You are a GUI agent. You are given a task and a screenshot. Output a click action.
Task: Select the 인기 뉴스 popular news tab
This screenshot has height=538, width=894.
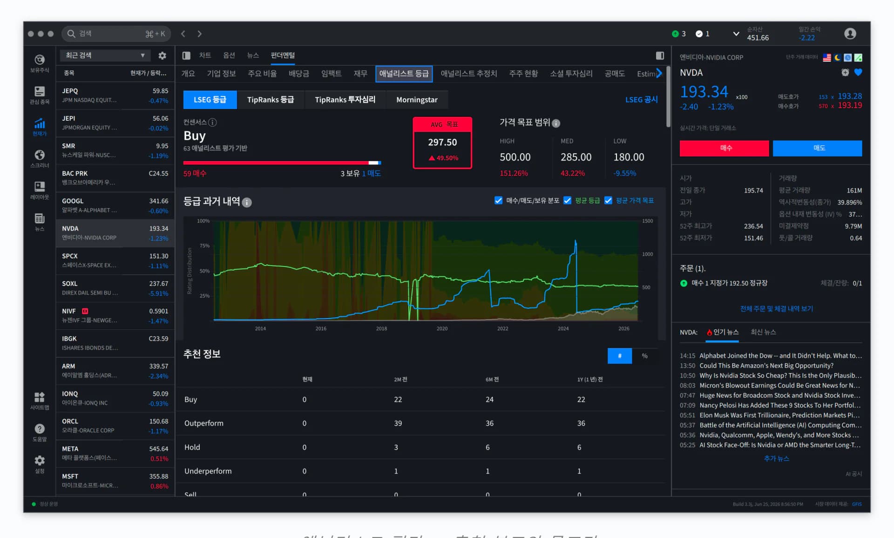[x=722, y=332]
